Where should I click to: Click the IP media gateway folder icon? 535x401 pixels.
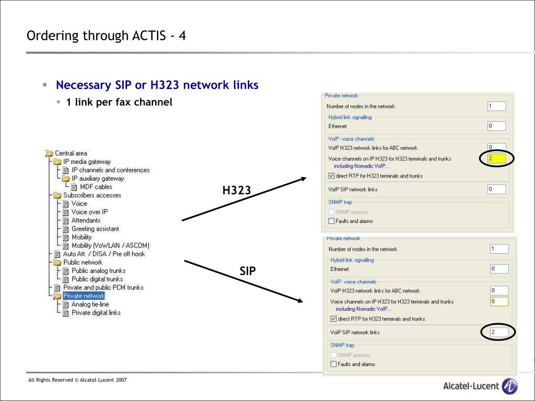coord(57,162)
